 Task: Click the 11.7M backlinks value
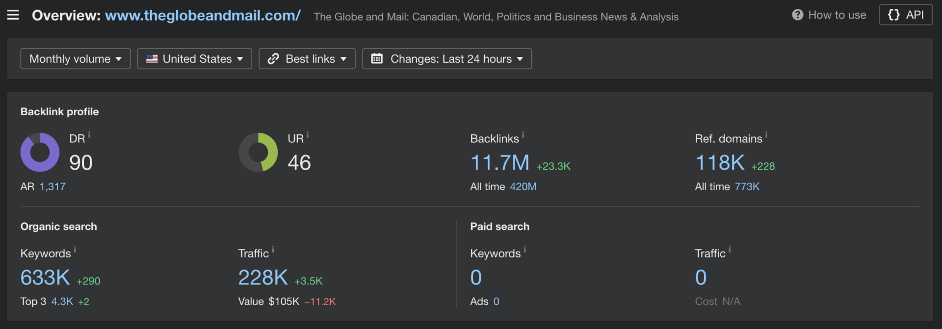point(499,163)
